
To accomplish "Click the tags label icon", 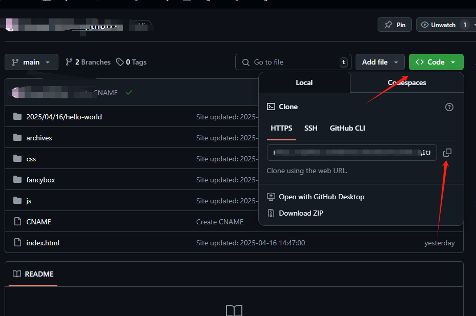I will click(119, 62).
